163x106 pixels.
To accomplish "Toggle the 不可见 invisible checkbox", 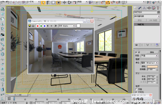I will pyautogui.click(x=136, y=92).
